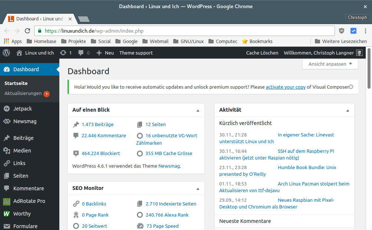Collapse the Aktivität panel
372x230 pixels.
[x=348, y=110]
